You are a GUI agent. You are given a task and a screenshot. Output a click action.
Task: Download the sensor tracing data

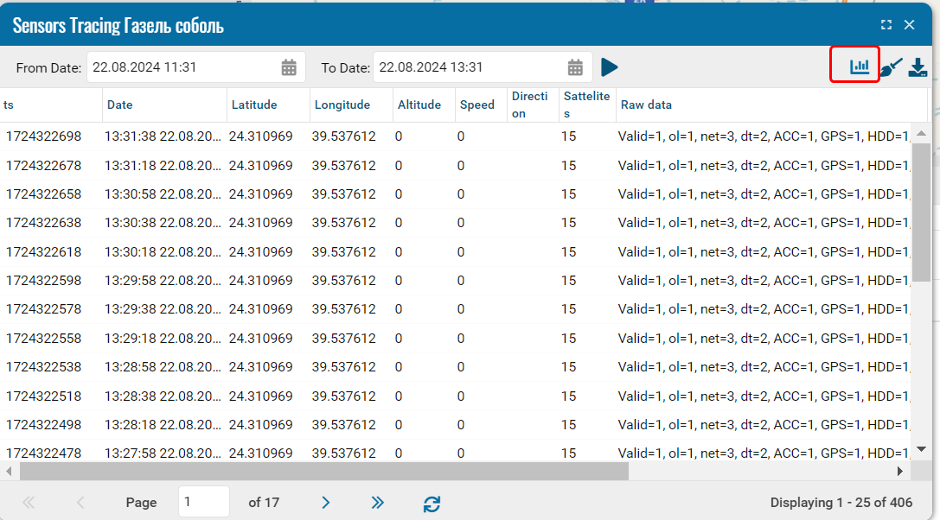[x=918, y=67]
